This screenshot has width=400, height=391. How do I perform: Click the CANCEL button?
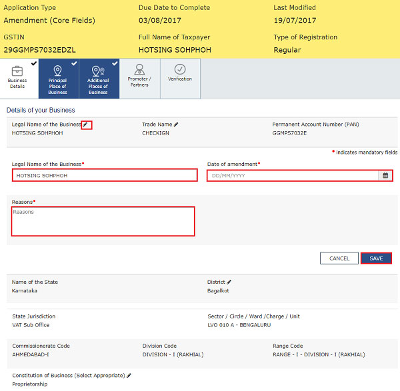click(x=339, y=258)
